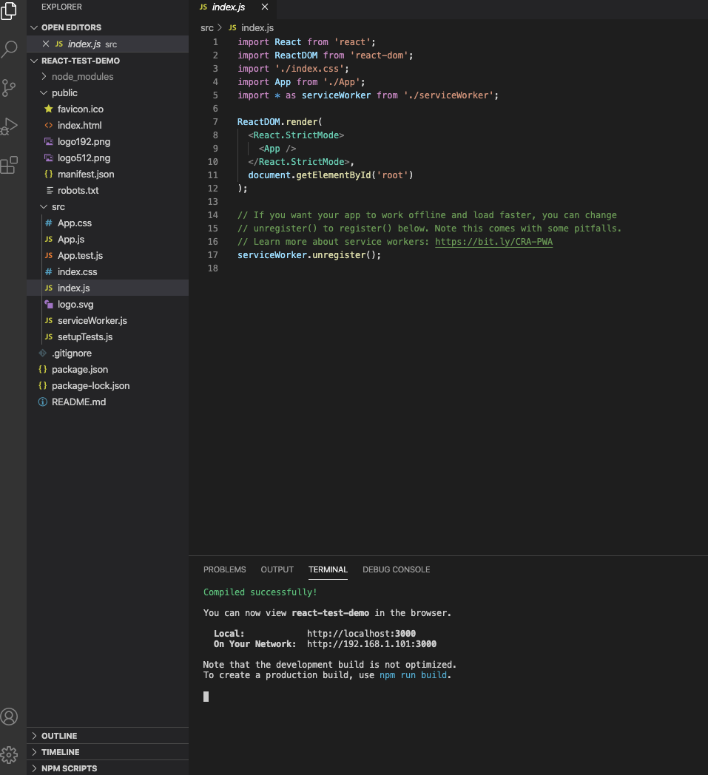Click the localhost:3000 URL in terminal
708x775 pixels.
pos(362,634)
